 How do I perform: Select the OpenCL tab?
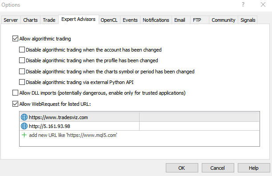(109, 20)
